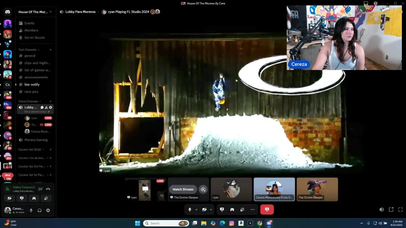Disconnect from voice in sidebar panel
The width and height of the screenshot is (406, 228).
pyautogui.click(x=48, y=189)
